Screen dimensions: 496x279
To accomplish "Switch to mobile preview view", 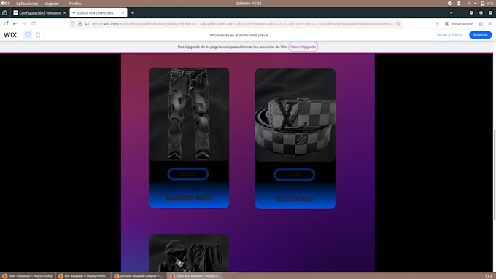I will [x=38, y=35].
